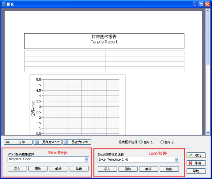Edit the selected Word template

coord(59,169)
